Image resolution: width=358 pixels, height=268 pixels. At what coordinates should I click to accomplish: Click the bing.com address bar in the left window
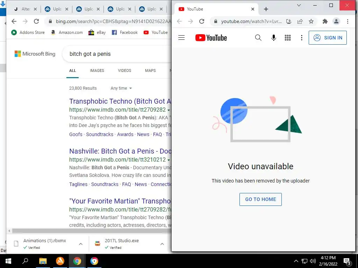[x=113, y=21]
